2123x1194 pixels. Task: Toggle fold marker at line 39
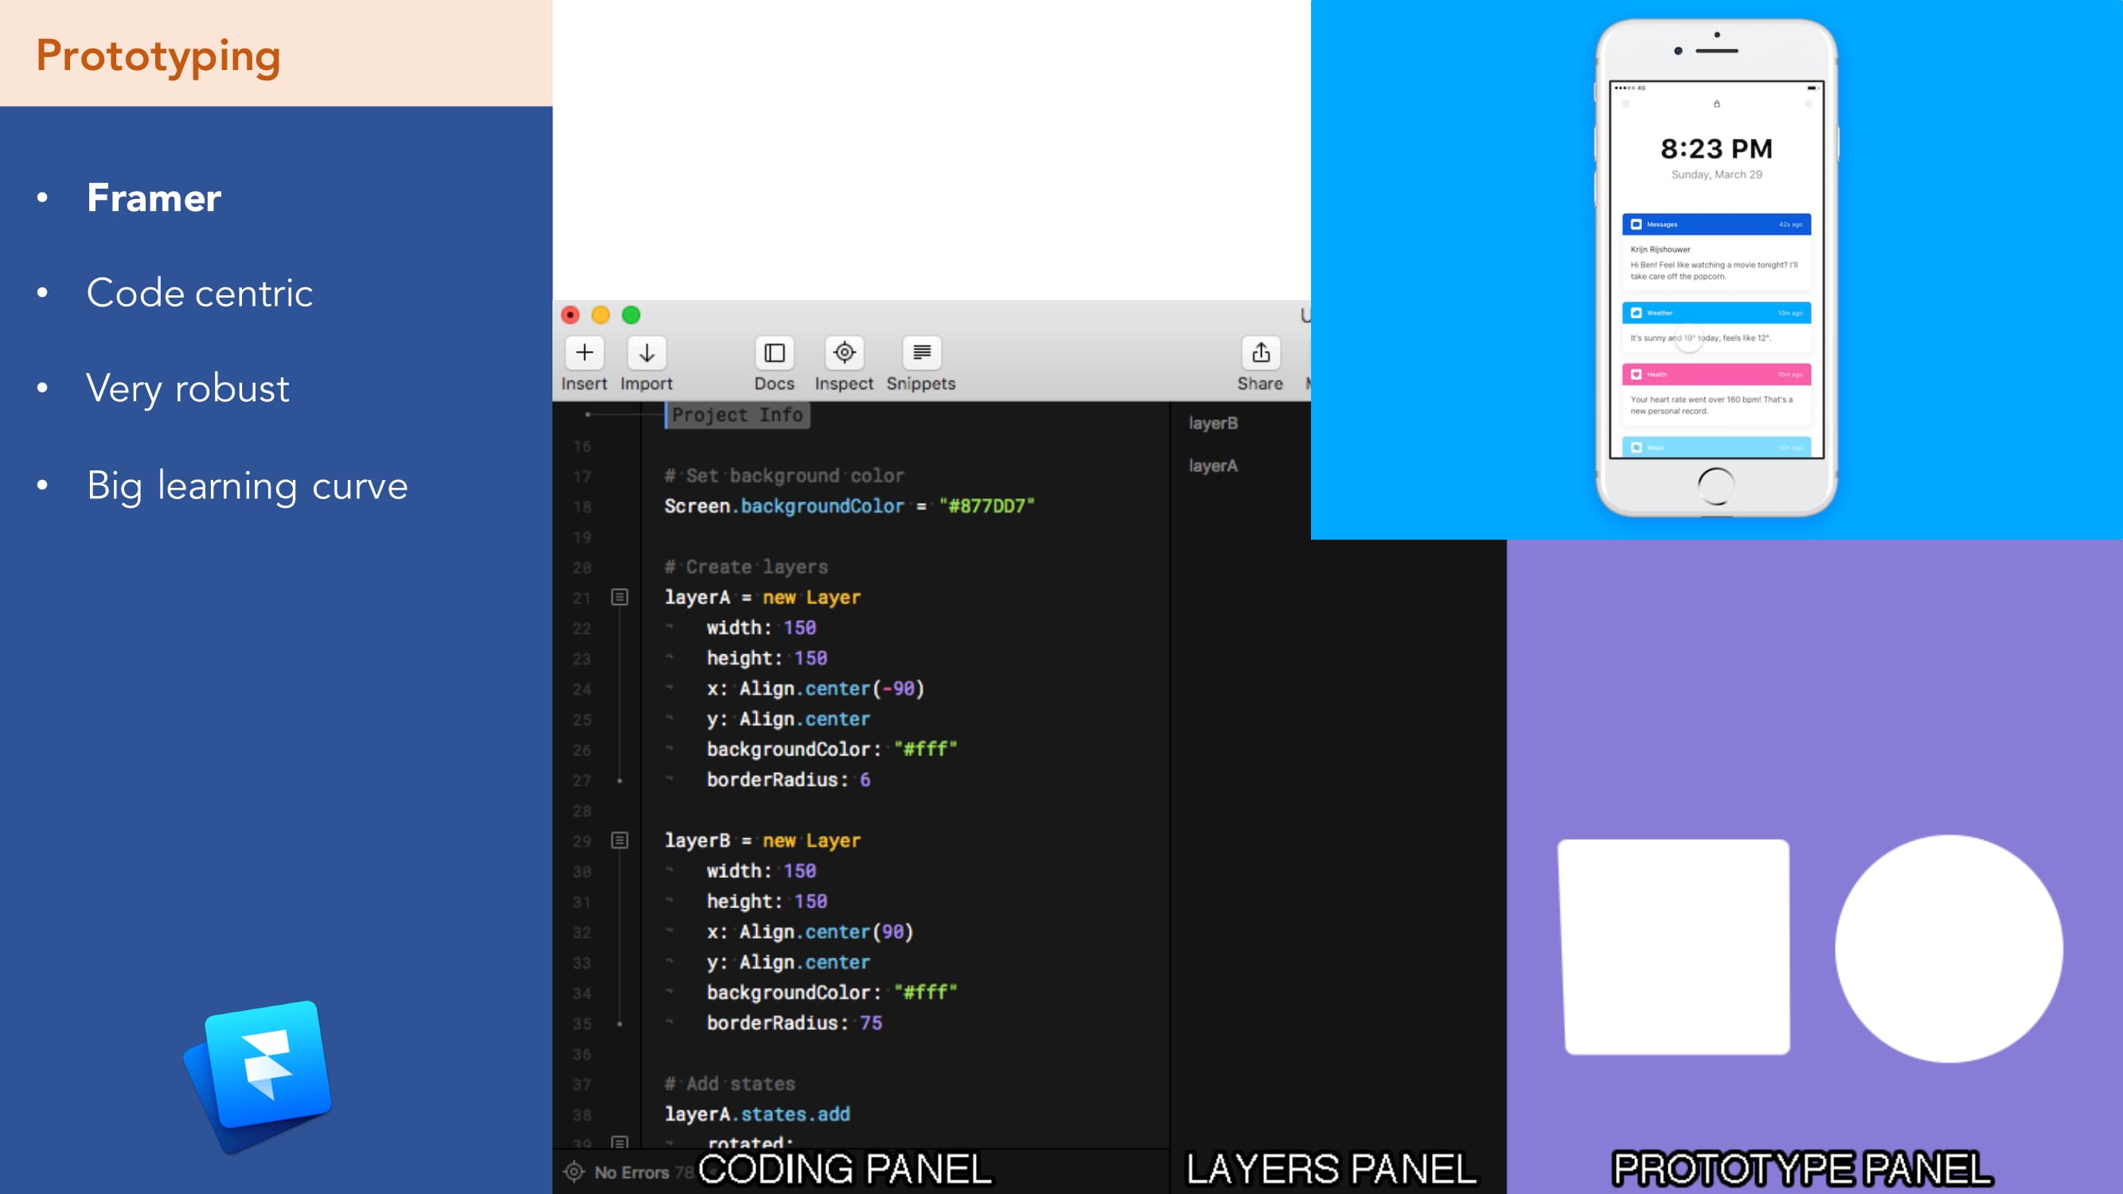tap(620, 1142)
